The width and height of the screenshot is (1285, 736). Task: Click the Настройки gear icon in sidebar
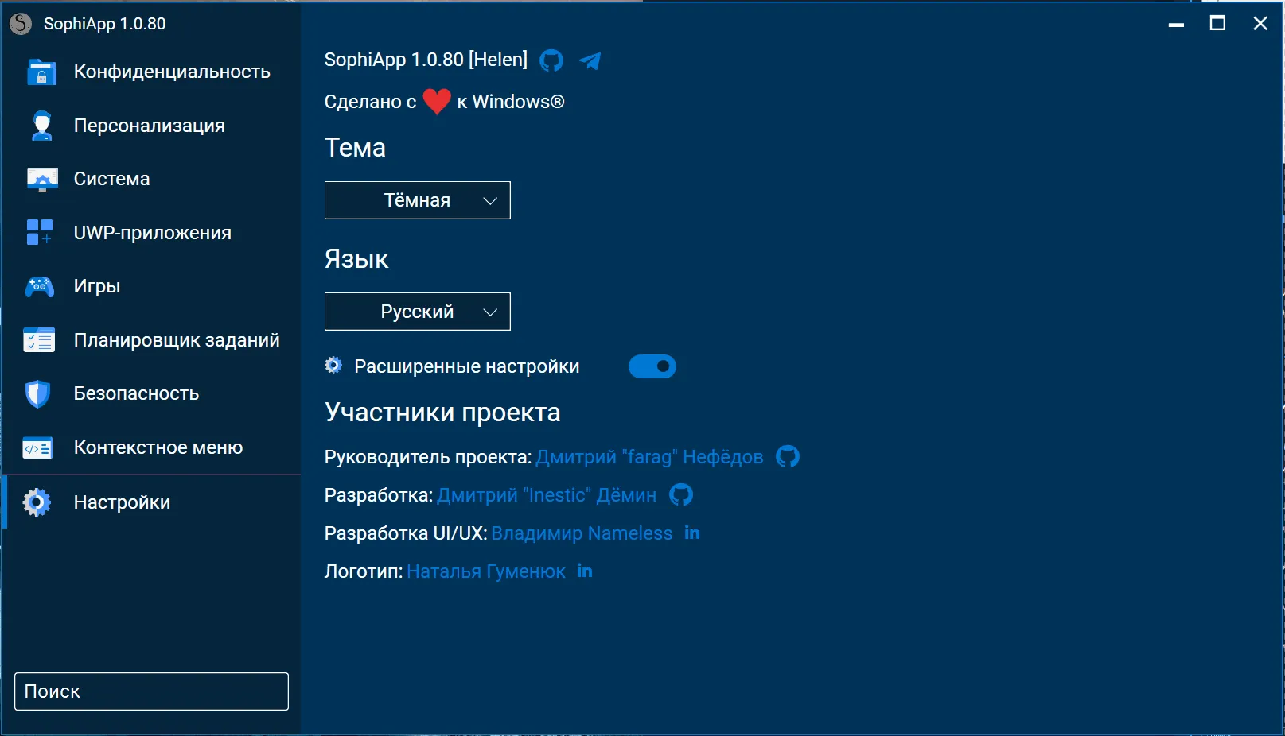tap(37, 502)
